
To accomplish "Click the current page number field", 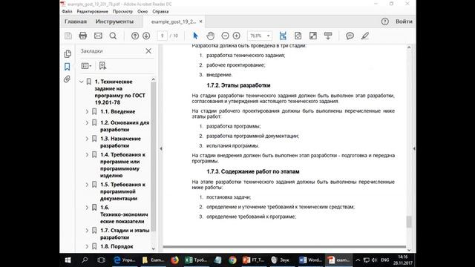I will pos(162,36).
